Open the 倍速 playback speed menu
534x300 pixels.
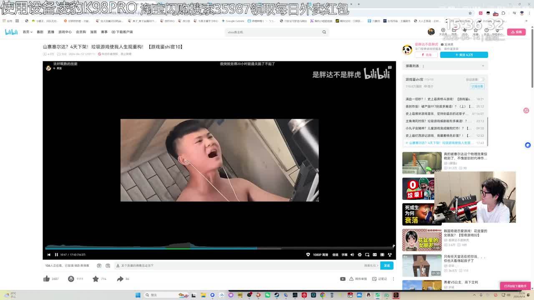coord(335,255)
